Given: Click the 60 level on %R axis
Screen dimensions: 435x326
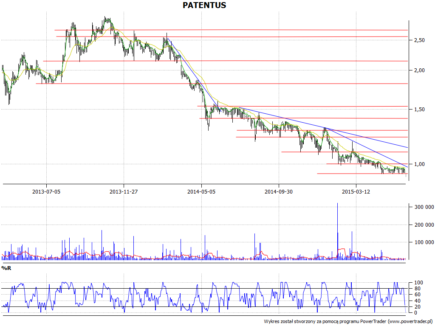Looking at the screenshot, I should click(x=417, y=295).
